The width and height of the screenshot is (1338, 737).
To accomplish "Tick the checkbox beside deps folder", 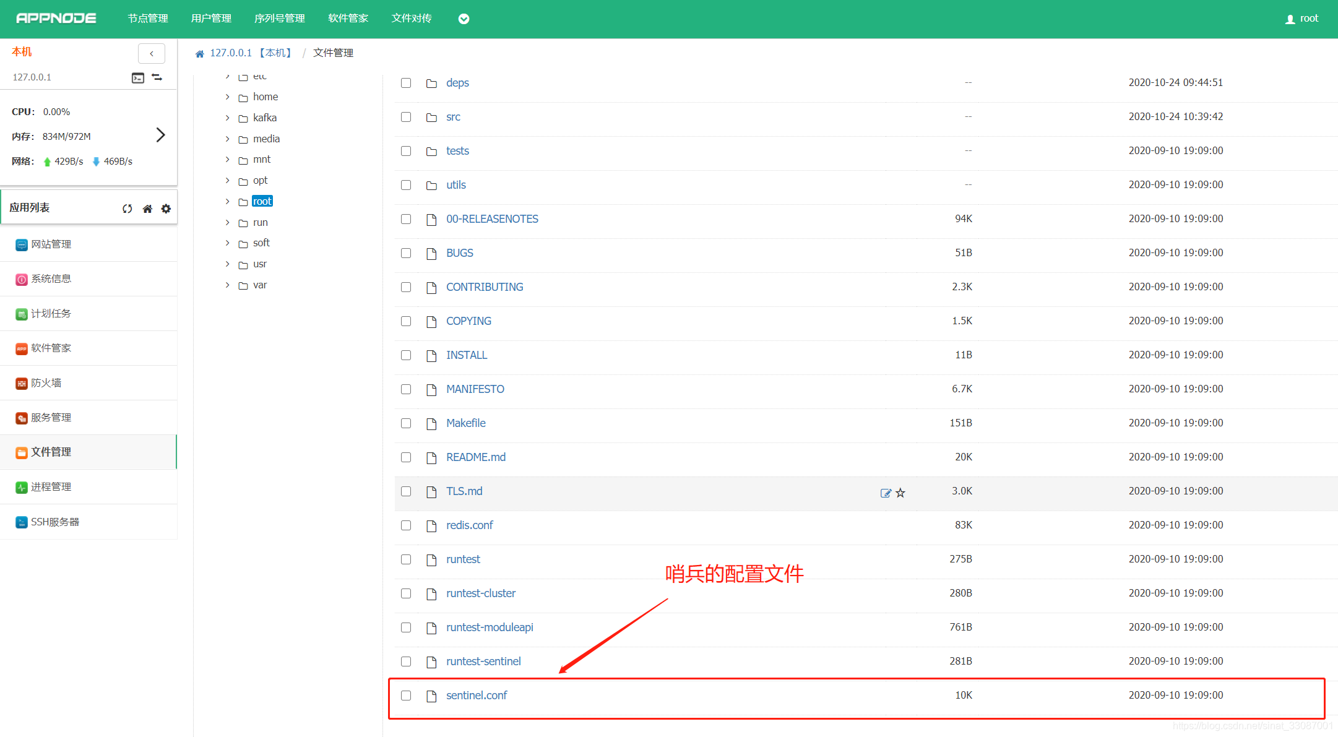I will point(406,83).
